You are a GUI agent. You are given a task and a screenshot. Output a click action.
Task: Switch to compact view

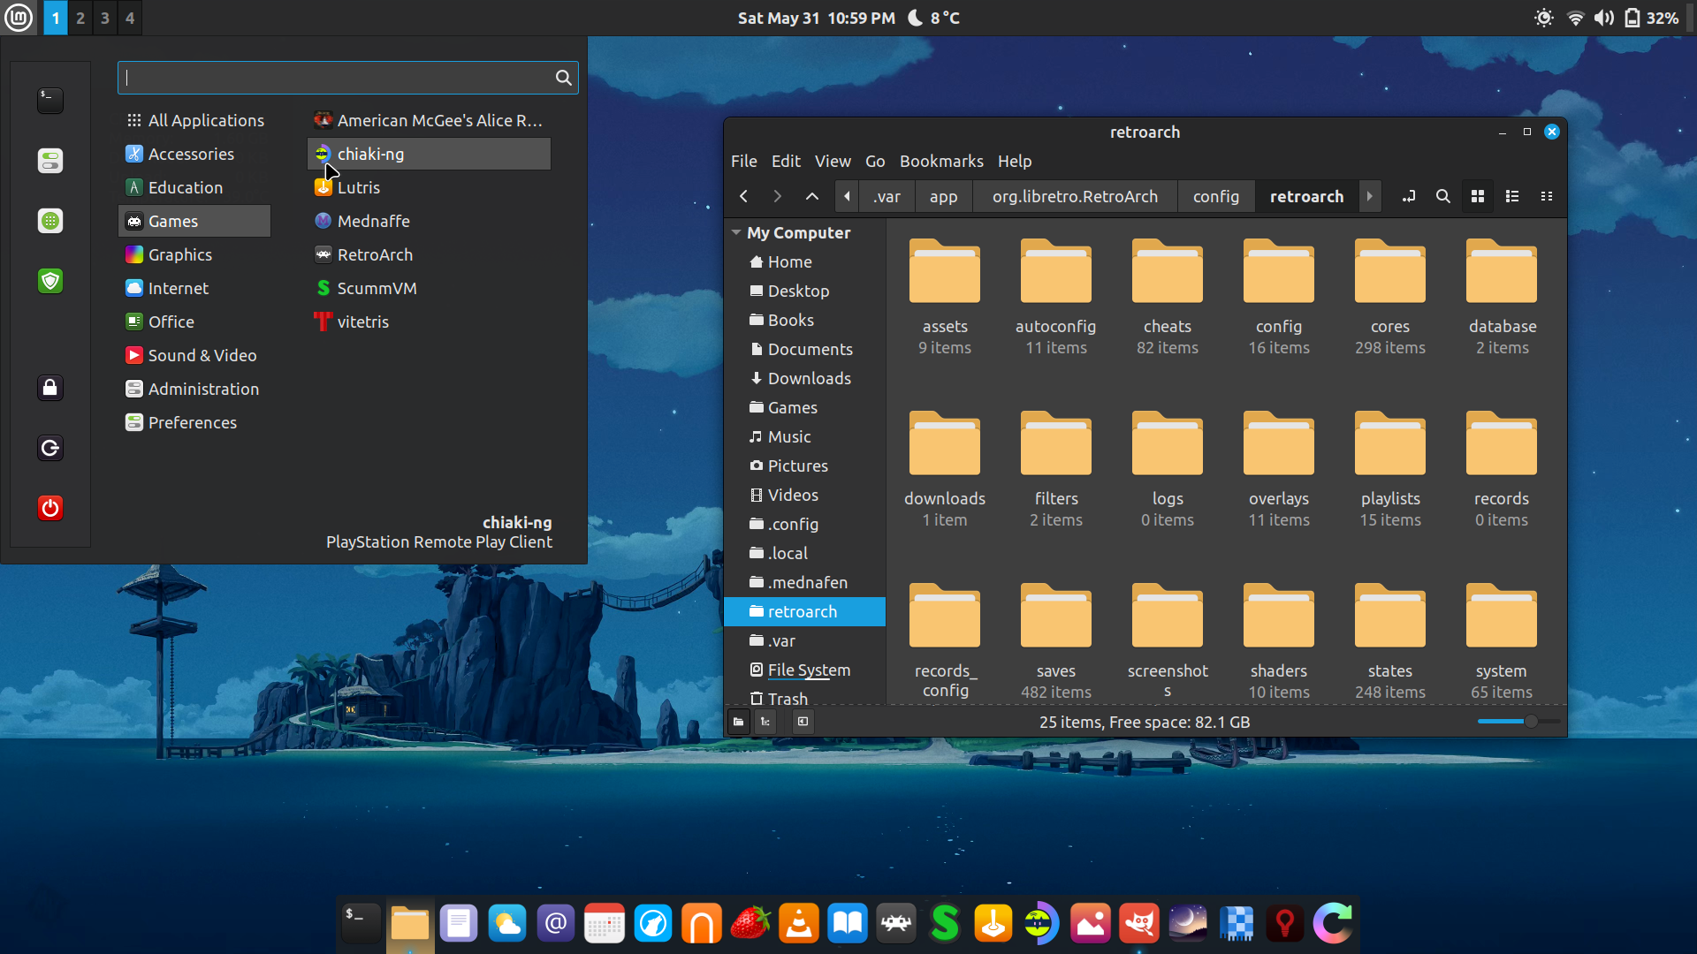pyautogui.click(x=1547, y=196)
